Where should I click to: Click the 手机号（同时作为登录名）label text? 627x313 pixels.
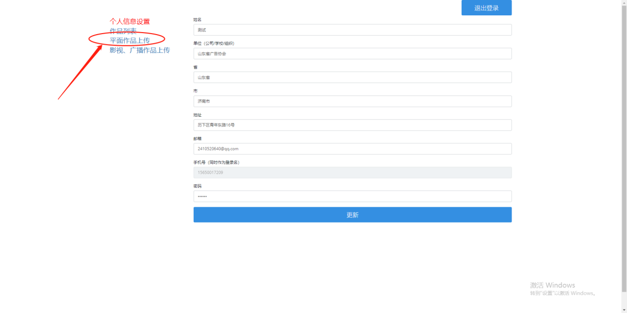click(x=216, y=162)
